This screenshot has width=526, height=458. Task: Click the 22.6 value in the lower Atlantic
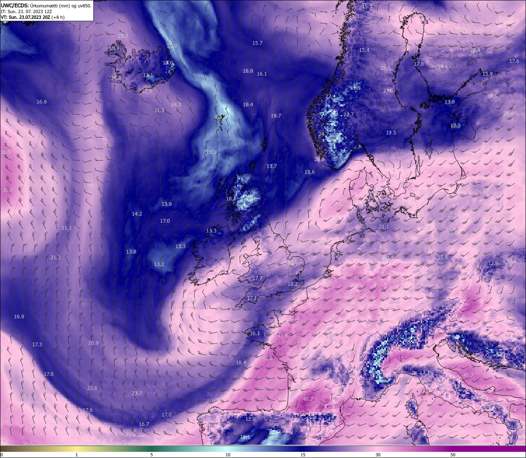pyautogui.click(x=92, y=388)
